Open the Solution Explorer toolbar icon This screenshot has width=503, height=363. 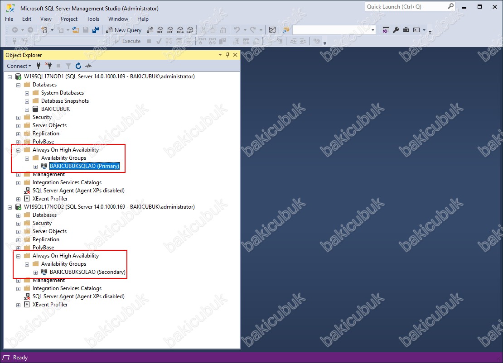[386, 30]
